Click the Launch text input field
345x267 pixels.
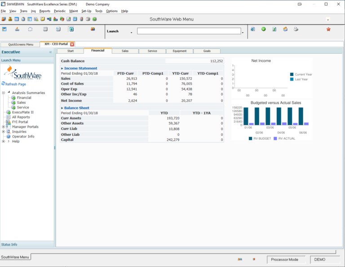(189, 31)
